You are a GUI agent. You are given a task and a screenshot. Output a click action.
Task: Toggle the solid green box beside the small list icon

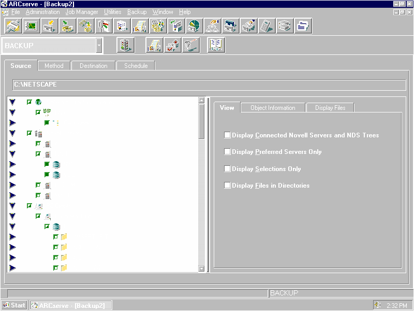[x=47, y=122]
